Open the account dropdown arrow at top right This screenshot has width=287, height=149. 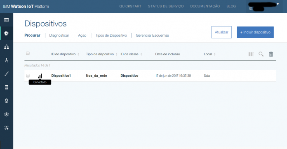(278, 4)
